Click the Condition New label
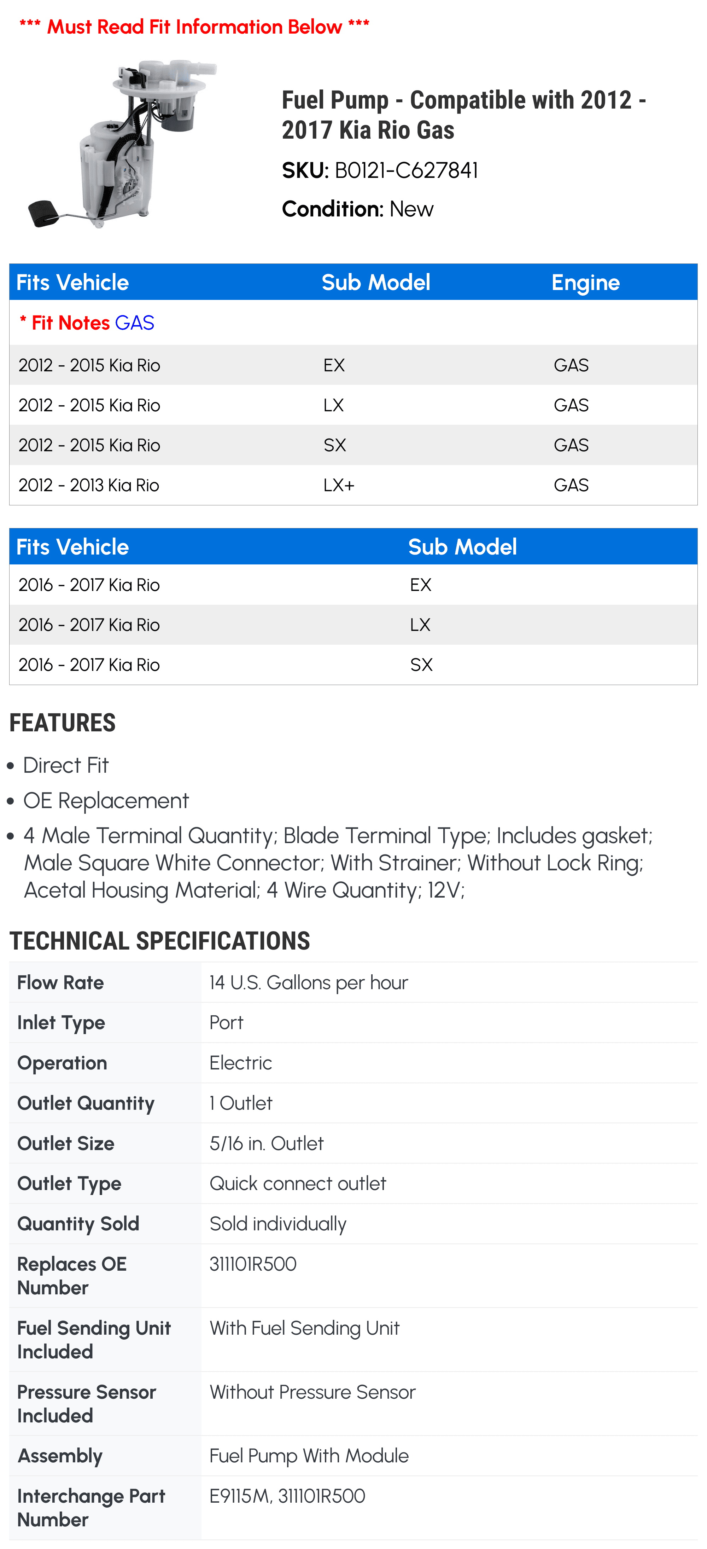This screenshot has width=707, height=1549. (357, 209)
